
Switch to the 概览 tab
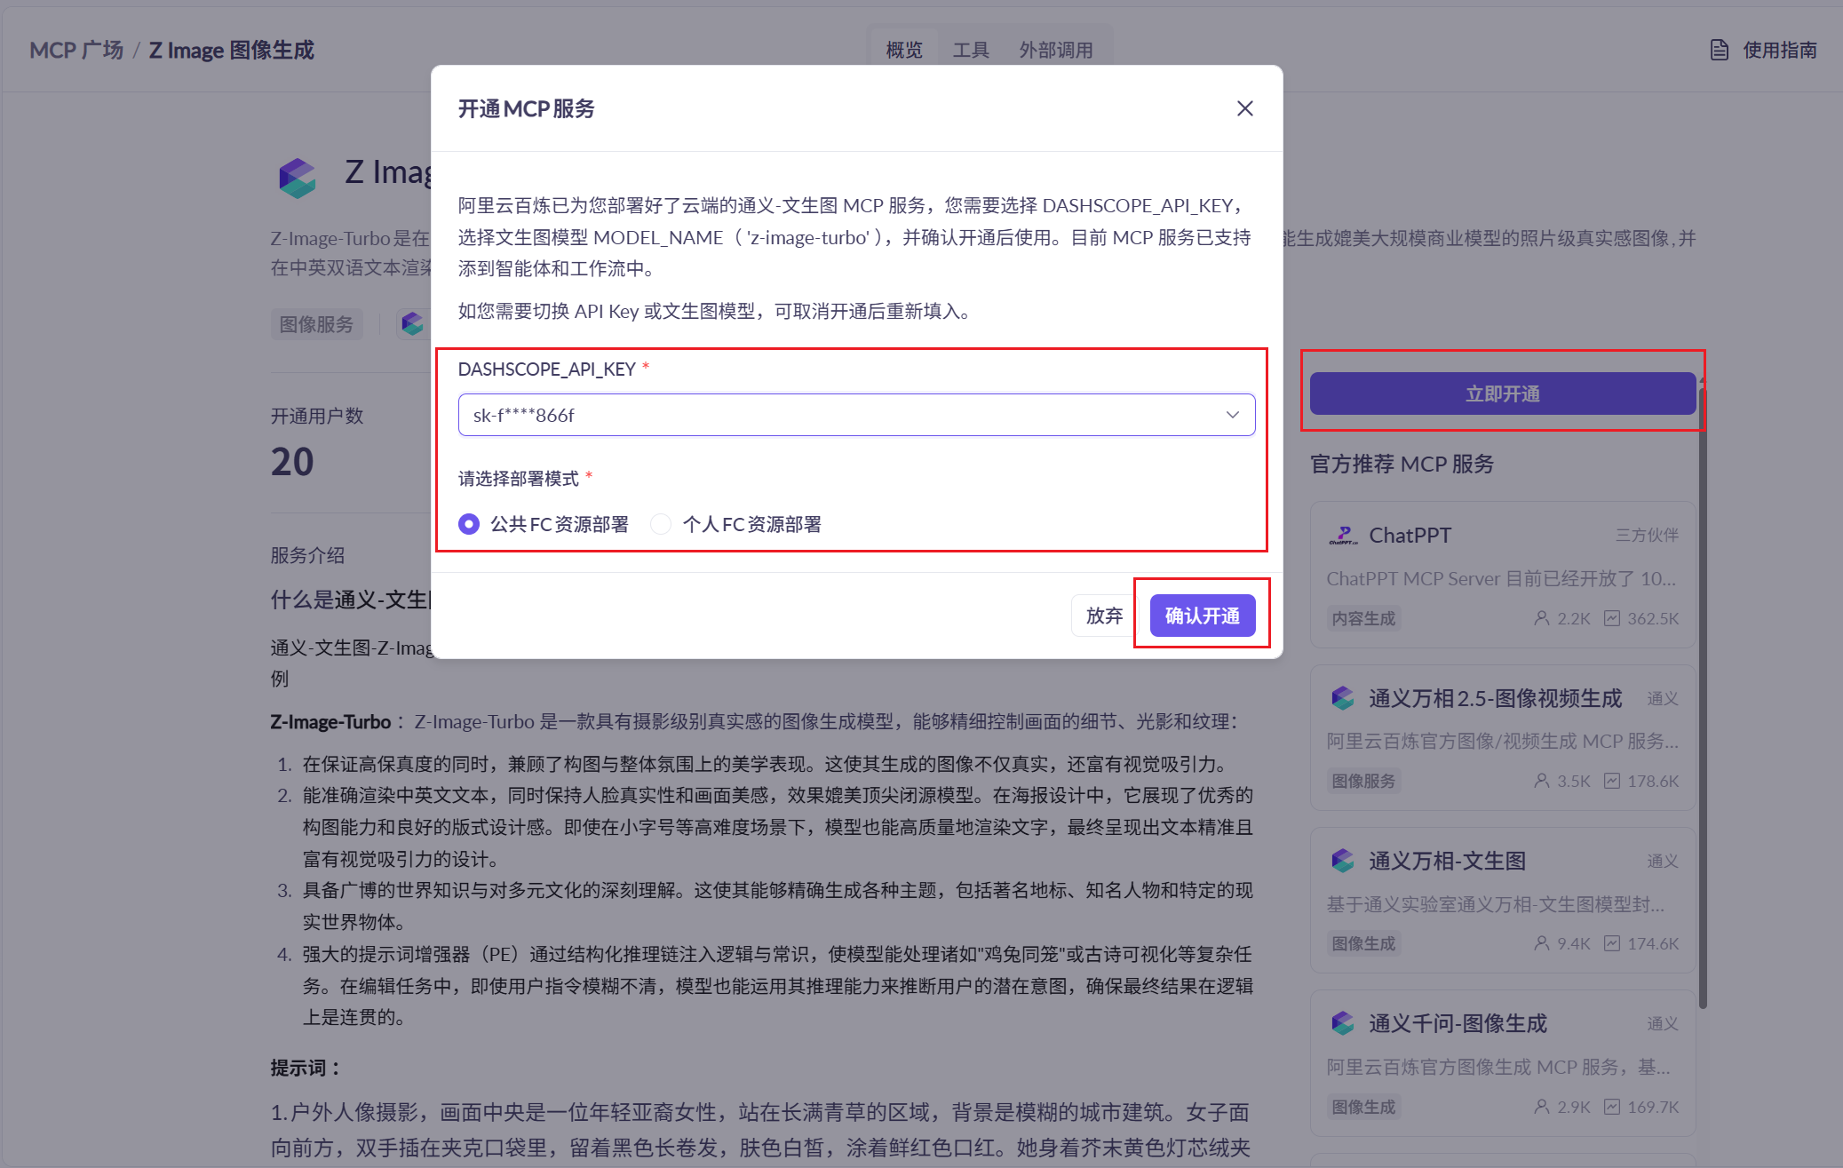(x=904, y=50)
